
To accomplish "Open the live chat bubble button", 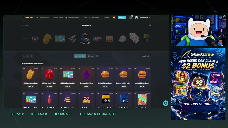I will tap(165, 103).
